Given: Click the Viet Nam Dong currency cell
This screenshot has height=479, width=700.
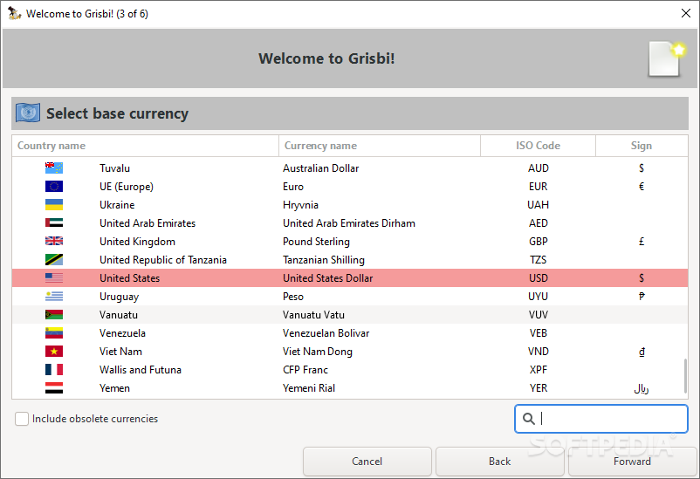Looking at the screenshot, I should pyautogui.click(x=318, y=352).
